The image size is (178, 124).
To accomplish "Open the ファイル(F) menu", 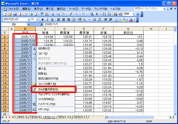I will click(13, 9).
